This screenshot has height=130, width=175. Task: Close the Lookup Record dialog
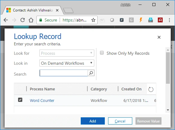click(x=159, y=37)
